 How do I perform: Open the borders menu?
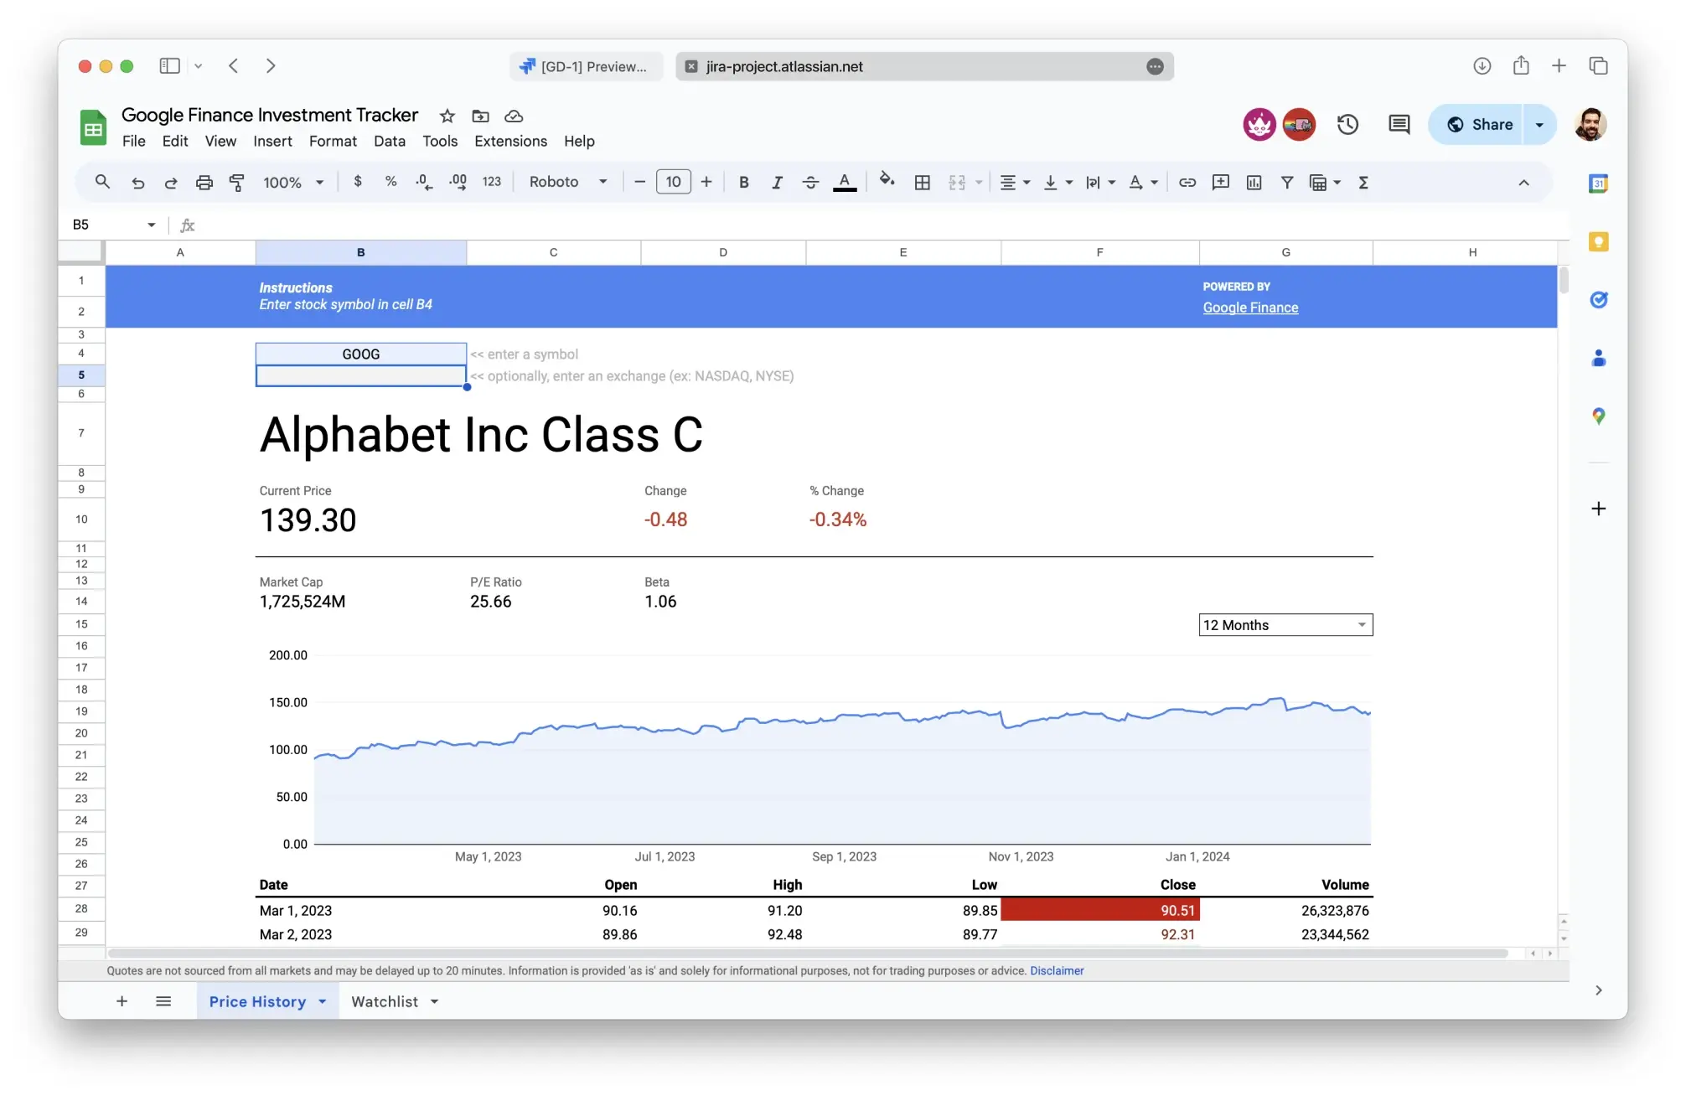(923, 182)
